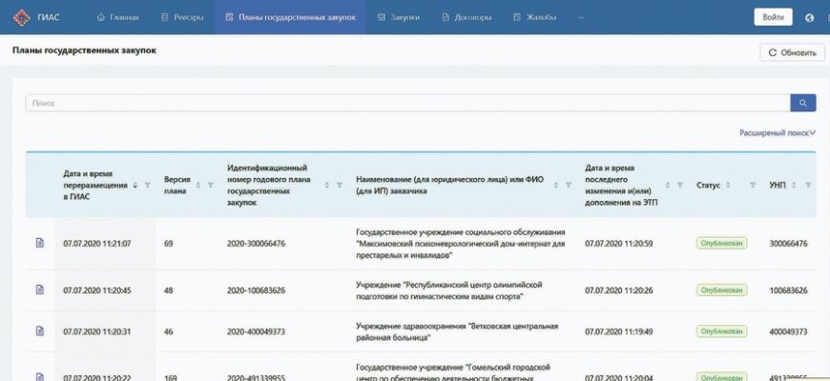
Task: Select УНП value 300066476
Action: coord(788,244)
